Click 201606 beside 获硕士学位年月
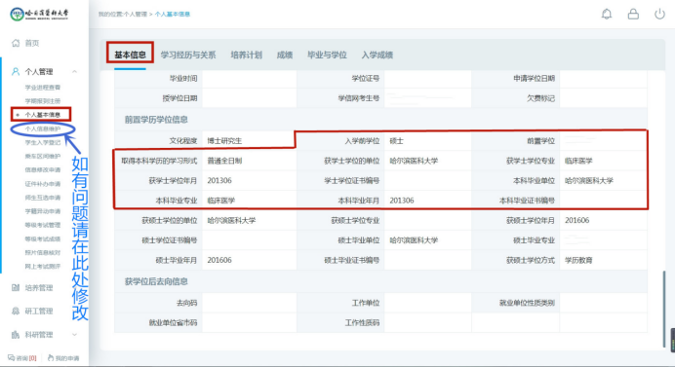The width and height of the screenshot is (676, 367). tap(577, 220)
